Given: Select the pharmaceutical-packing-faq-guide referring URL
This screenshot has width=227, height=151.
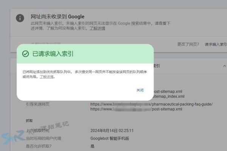Looking at the screenshot, I should pos(151,104).
